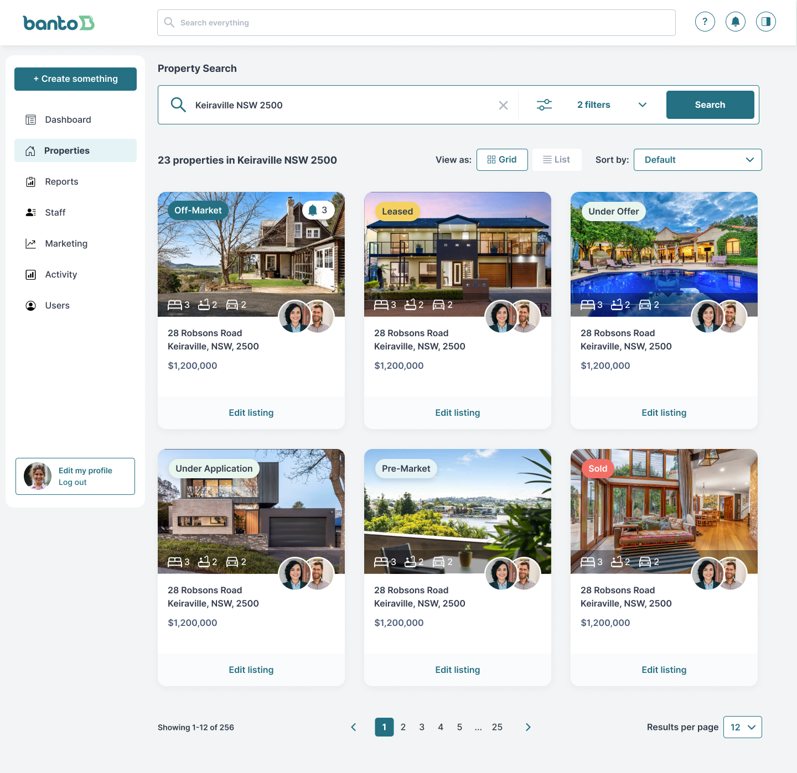Click the alert bell badge on Off-Market listing
This screenshot has height=773, width=797.
tap(318, 210)
